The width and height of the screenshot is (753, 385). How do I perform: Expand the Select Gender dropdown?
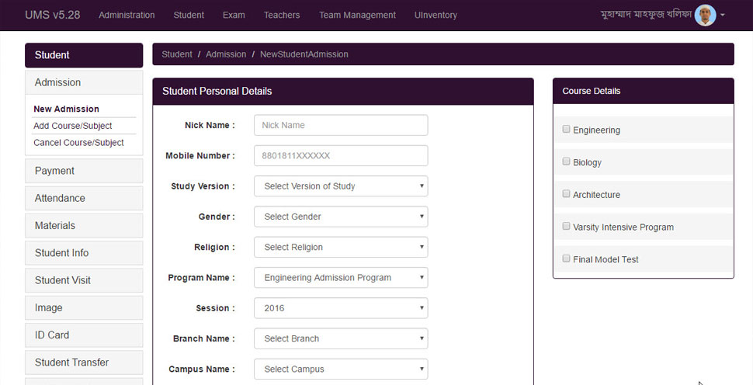[341, 217]
